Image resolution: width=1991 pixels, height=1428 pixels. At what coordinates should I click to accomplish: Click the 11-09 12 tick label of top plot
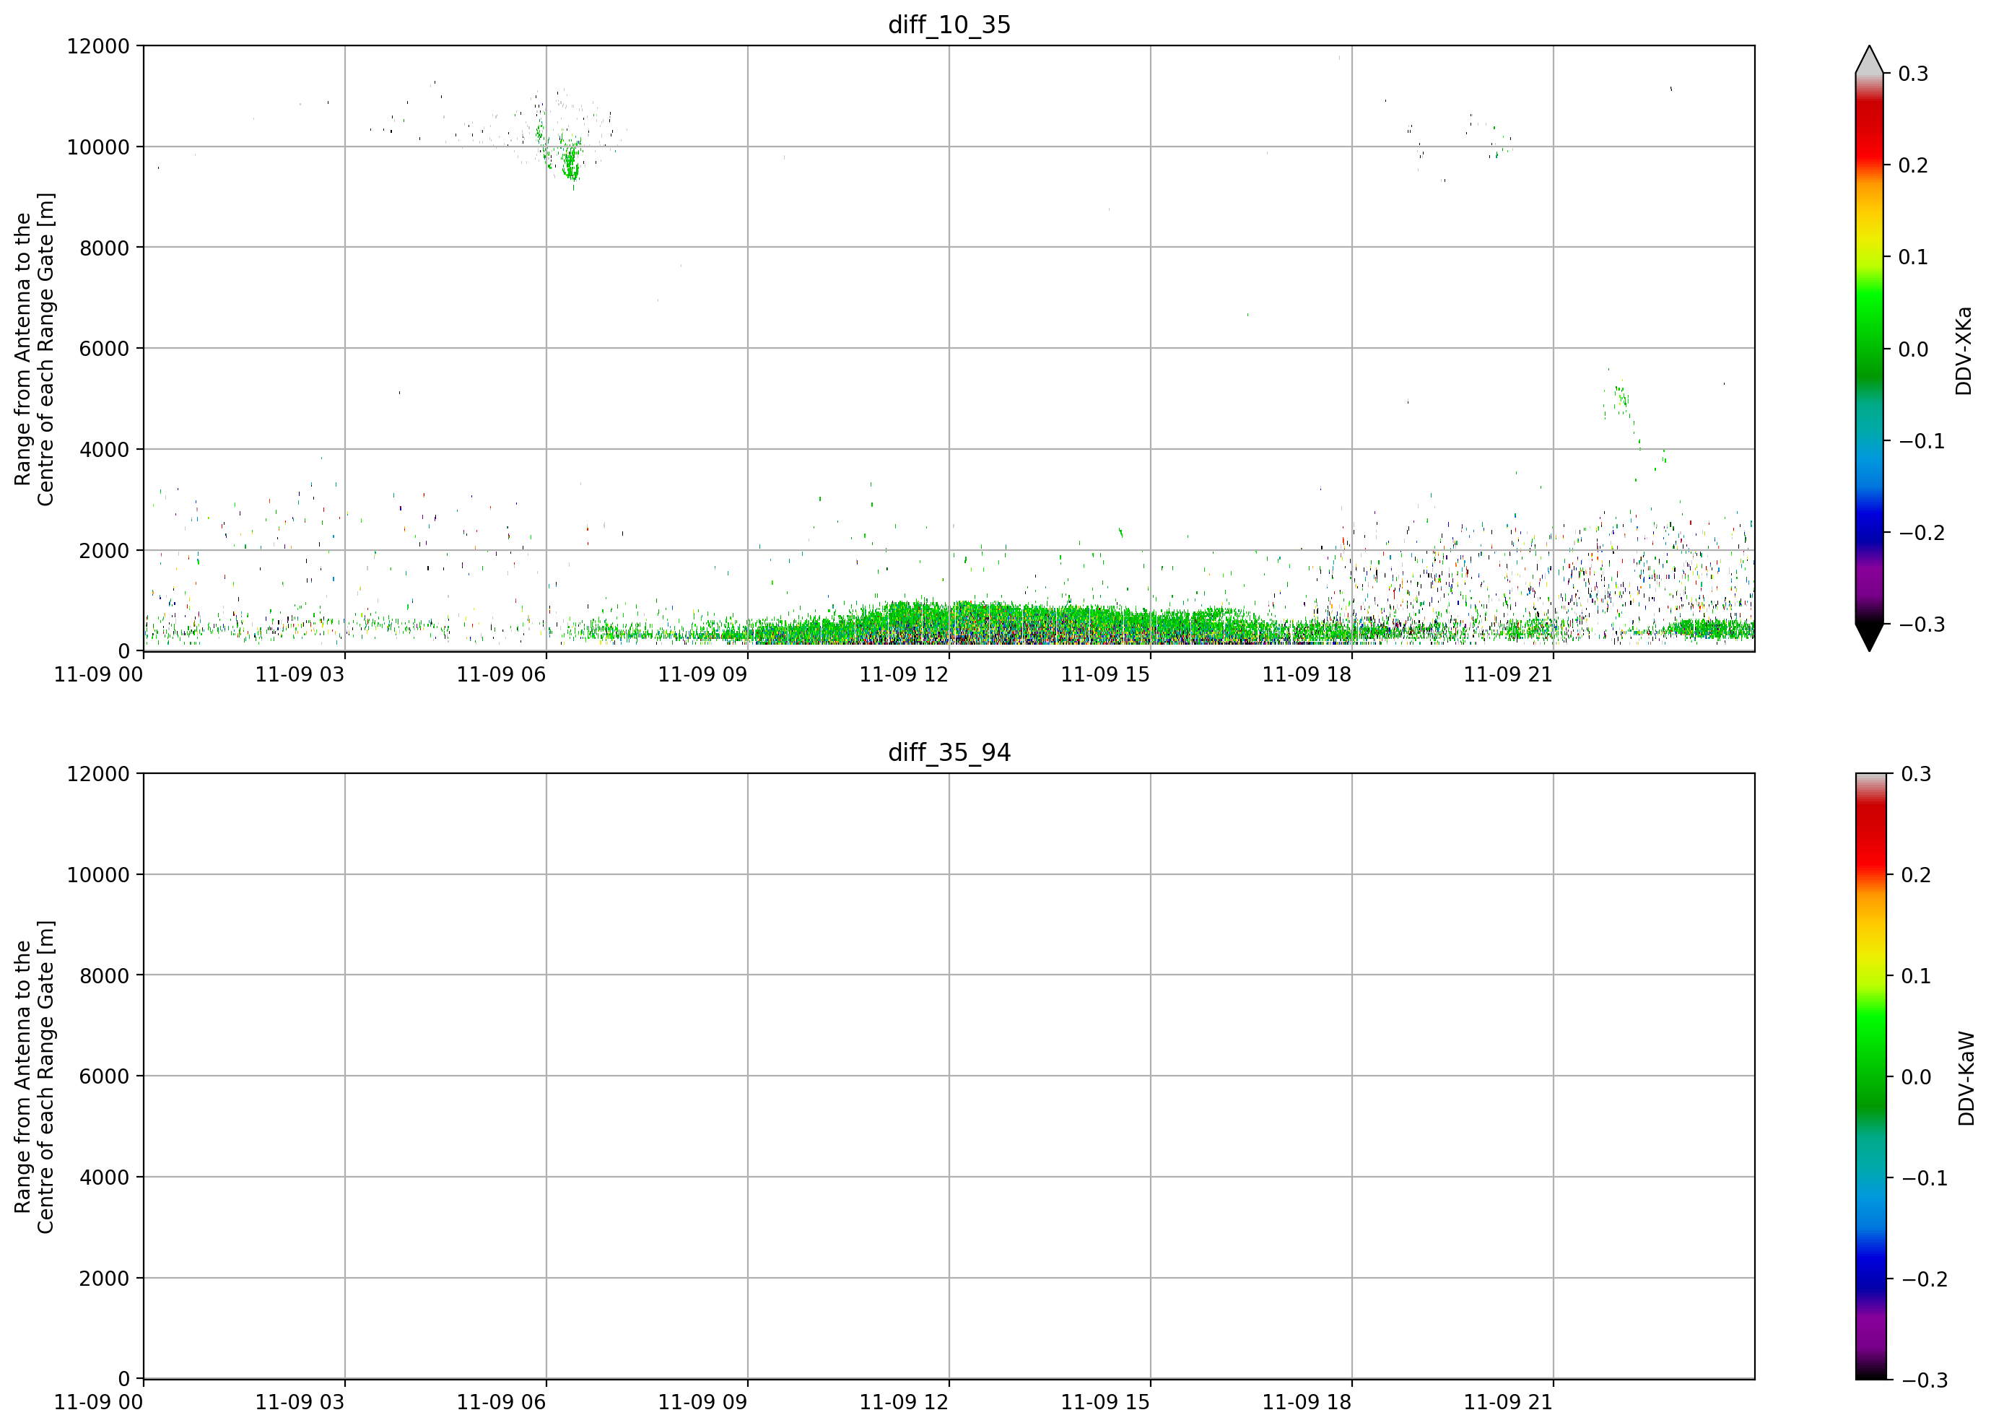click(903, 674)
